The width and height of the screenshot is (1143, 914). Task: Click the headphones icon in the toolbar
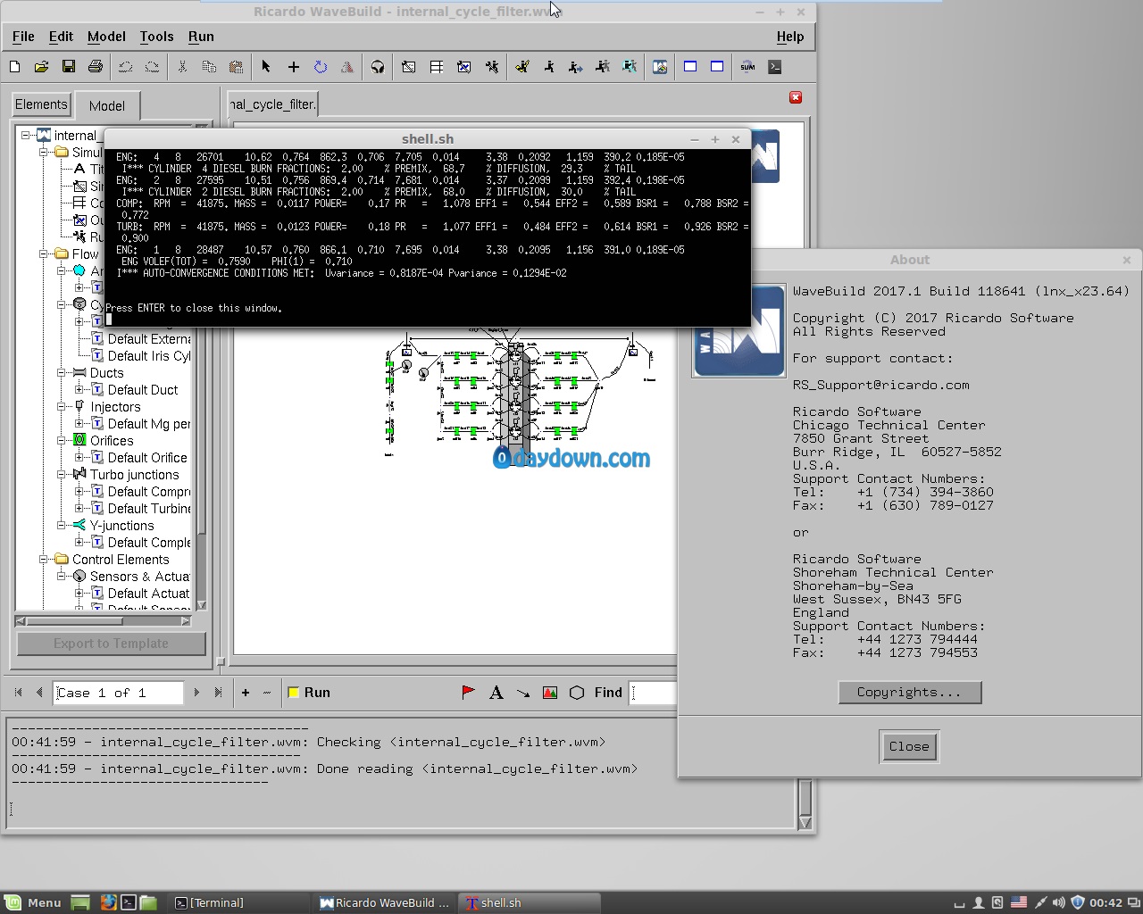click(378, 67)
